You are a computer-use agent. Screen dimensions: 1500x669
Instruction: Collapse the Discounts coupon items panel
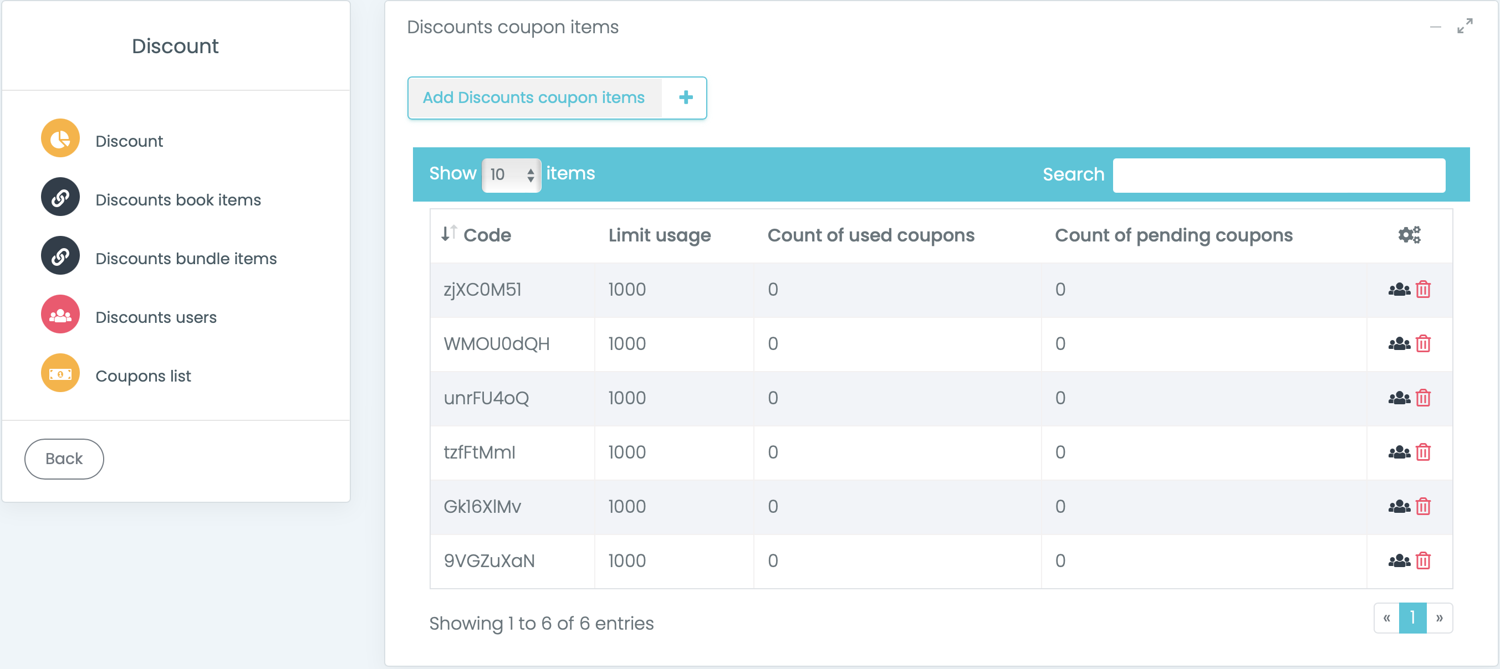click(1435, 27)
